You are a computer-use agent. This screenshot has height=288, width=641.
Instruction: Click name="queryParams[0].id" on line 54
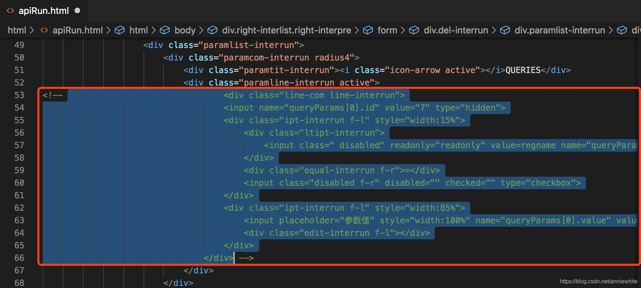319,107
